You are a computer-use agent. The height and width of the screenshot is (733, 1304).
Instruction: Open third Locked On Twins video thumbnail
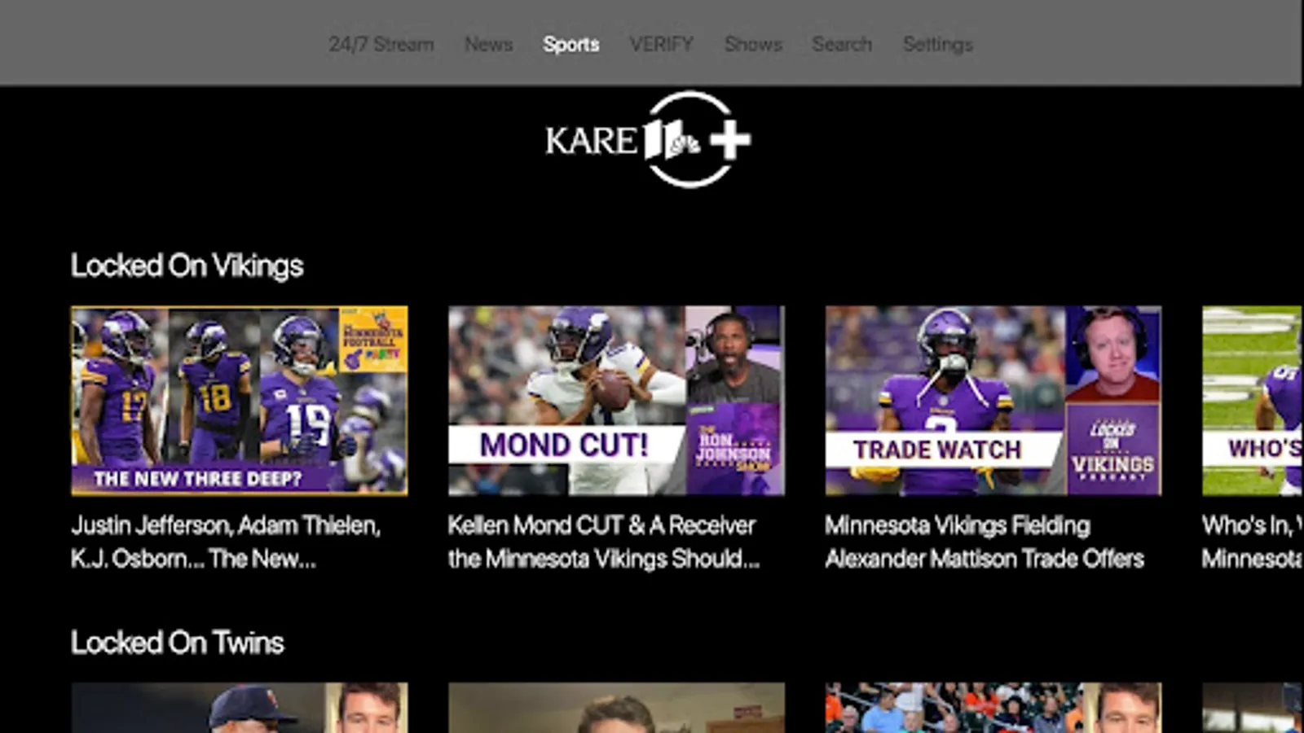(993, 708)
